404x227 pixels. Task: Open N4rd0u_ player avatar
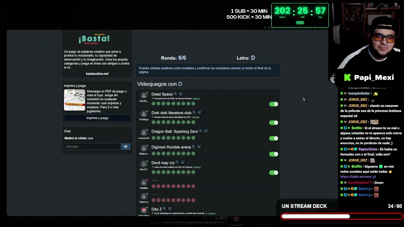[144, 96]
